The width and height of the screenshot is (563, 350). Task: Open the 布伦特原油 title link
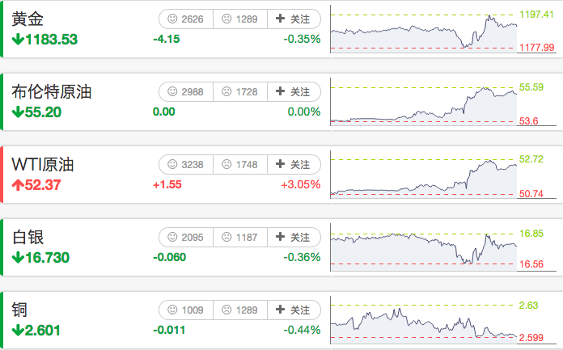52,92
